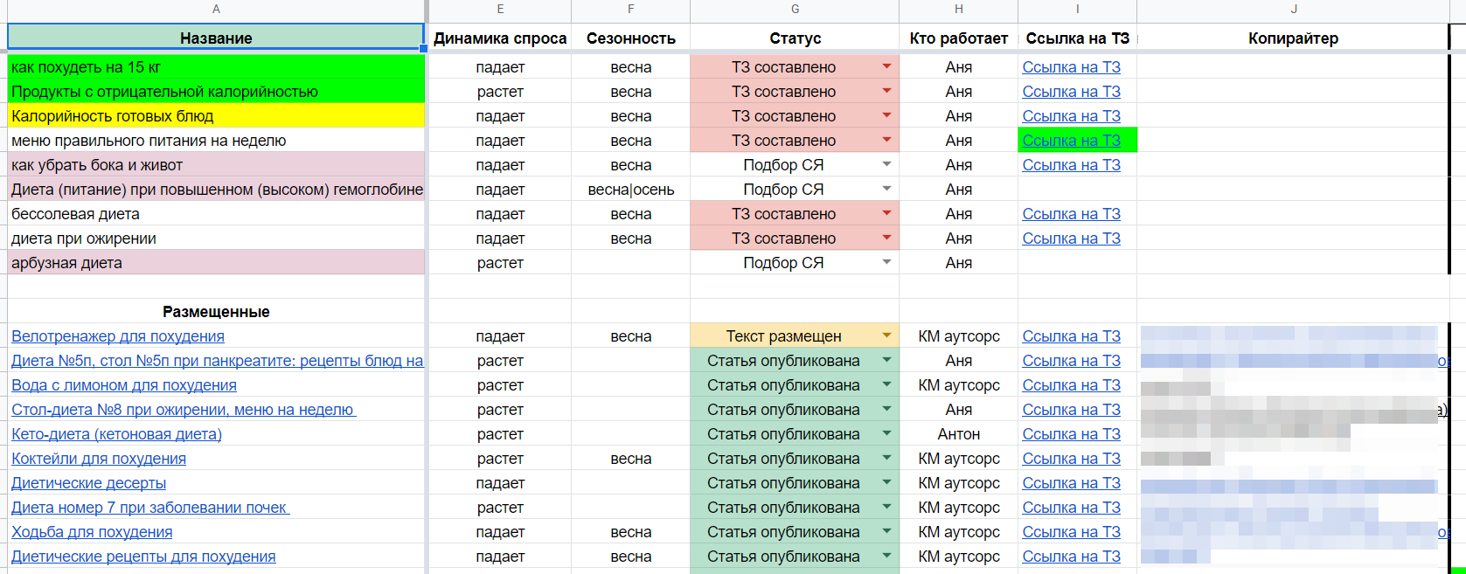The width and height of the screenshot is (1466, 574).
Task: Select the 'Название' header cell
Action: point(216,38)
